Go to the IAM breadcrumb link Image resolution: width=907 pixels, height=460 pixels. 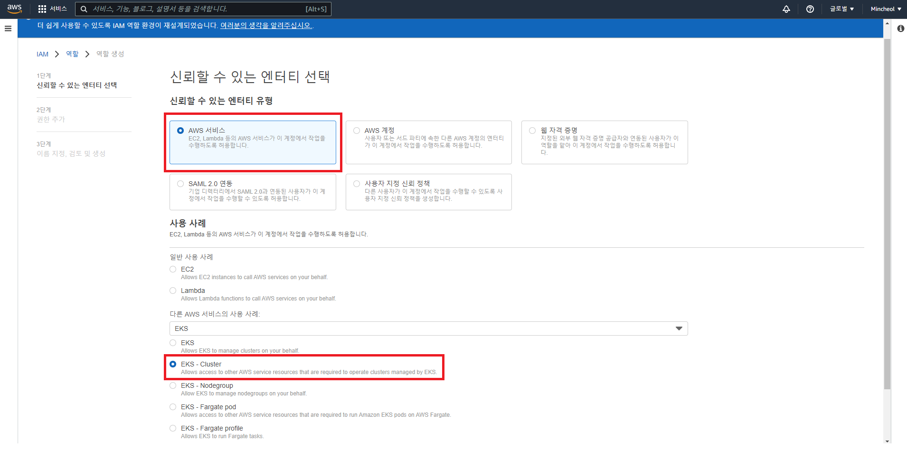tap(43, 54)
